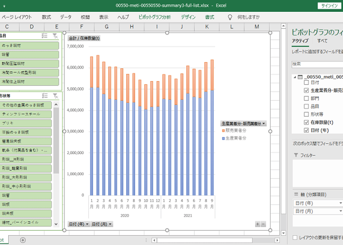Click the funnel icon beside フィルター area
This screenshot has height=245, width=343.
coord(296,155)
